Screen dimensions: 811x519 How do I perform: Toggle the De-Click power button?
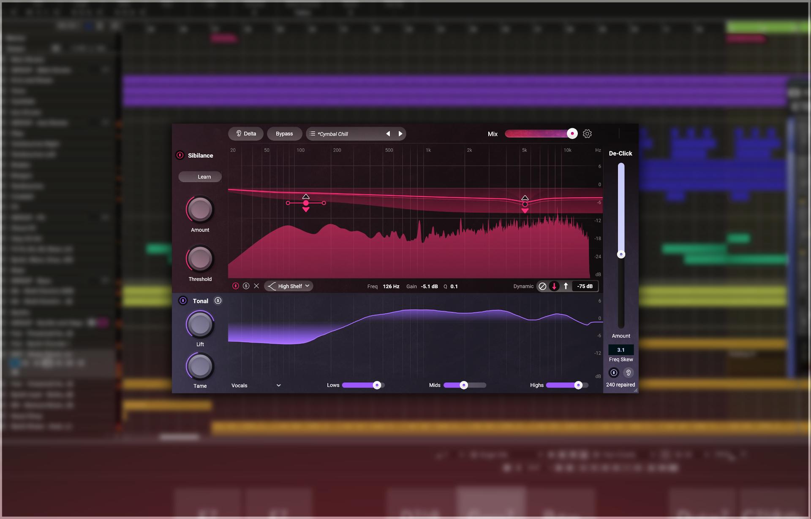614,373
